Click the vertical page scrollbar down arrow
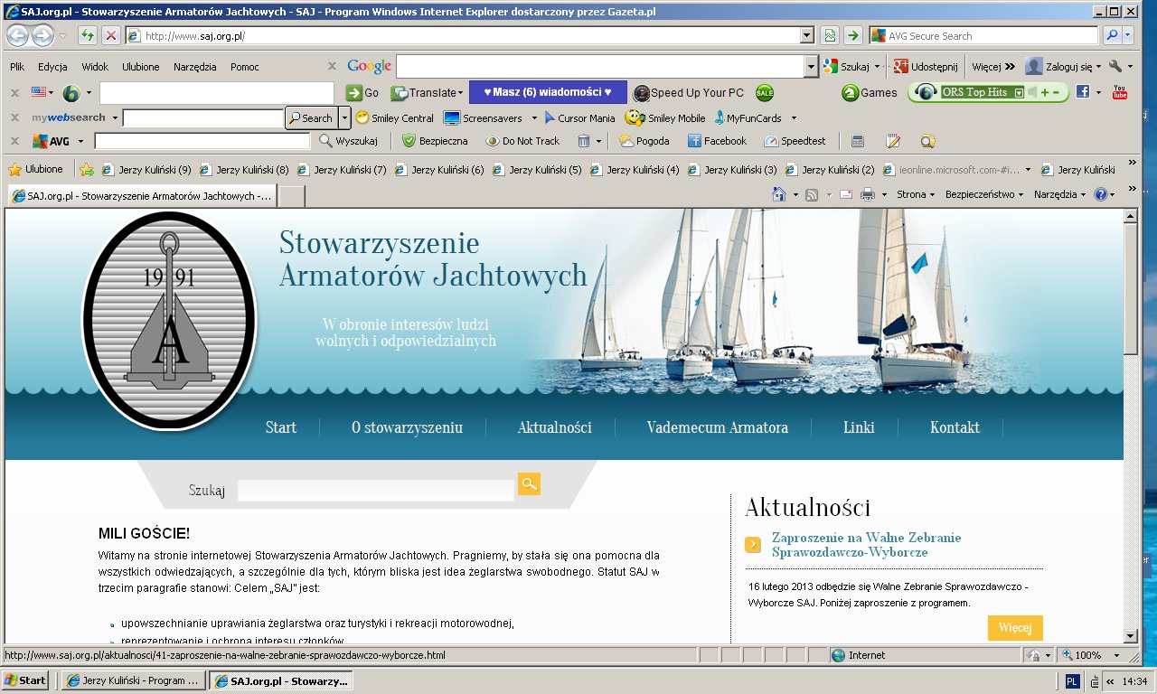The height and width of the screenshot is (694, 1157). tap(1130, 635)
